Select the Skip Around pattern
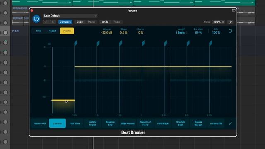This screenshot has height=149, width=265. pos(128,123)
